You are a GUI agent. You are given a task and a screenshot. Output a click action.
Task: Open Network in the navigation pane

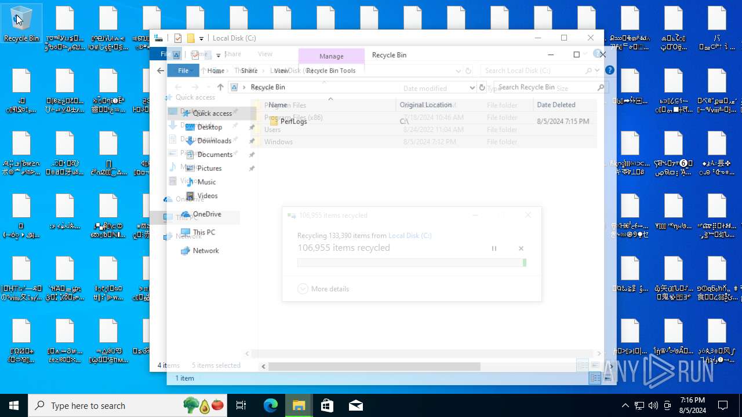(206, 251)
